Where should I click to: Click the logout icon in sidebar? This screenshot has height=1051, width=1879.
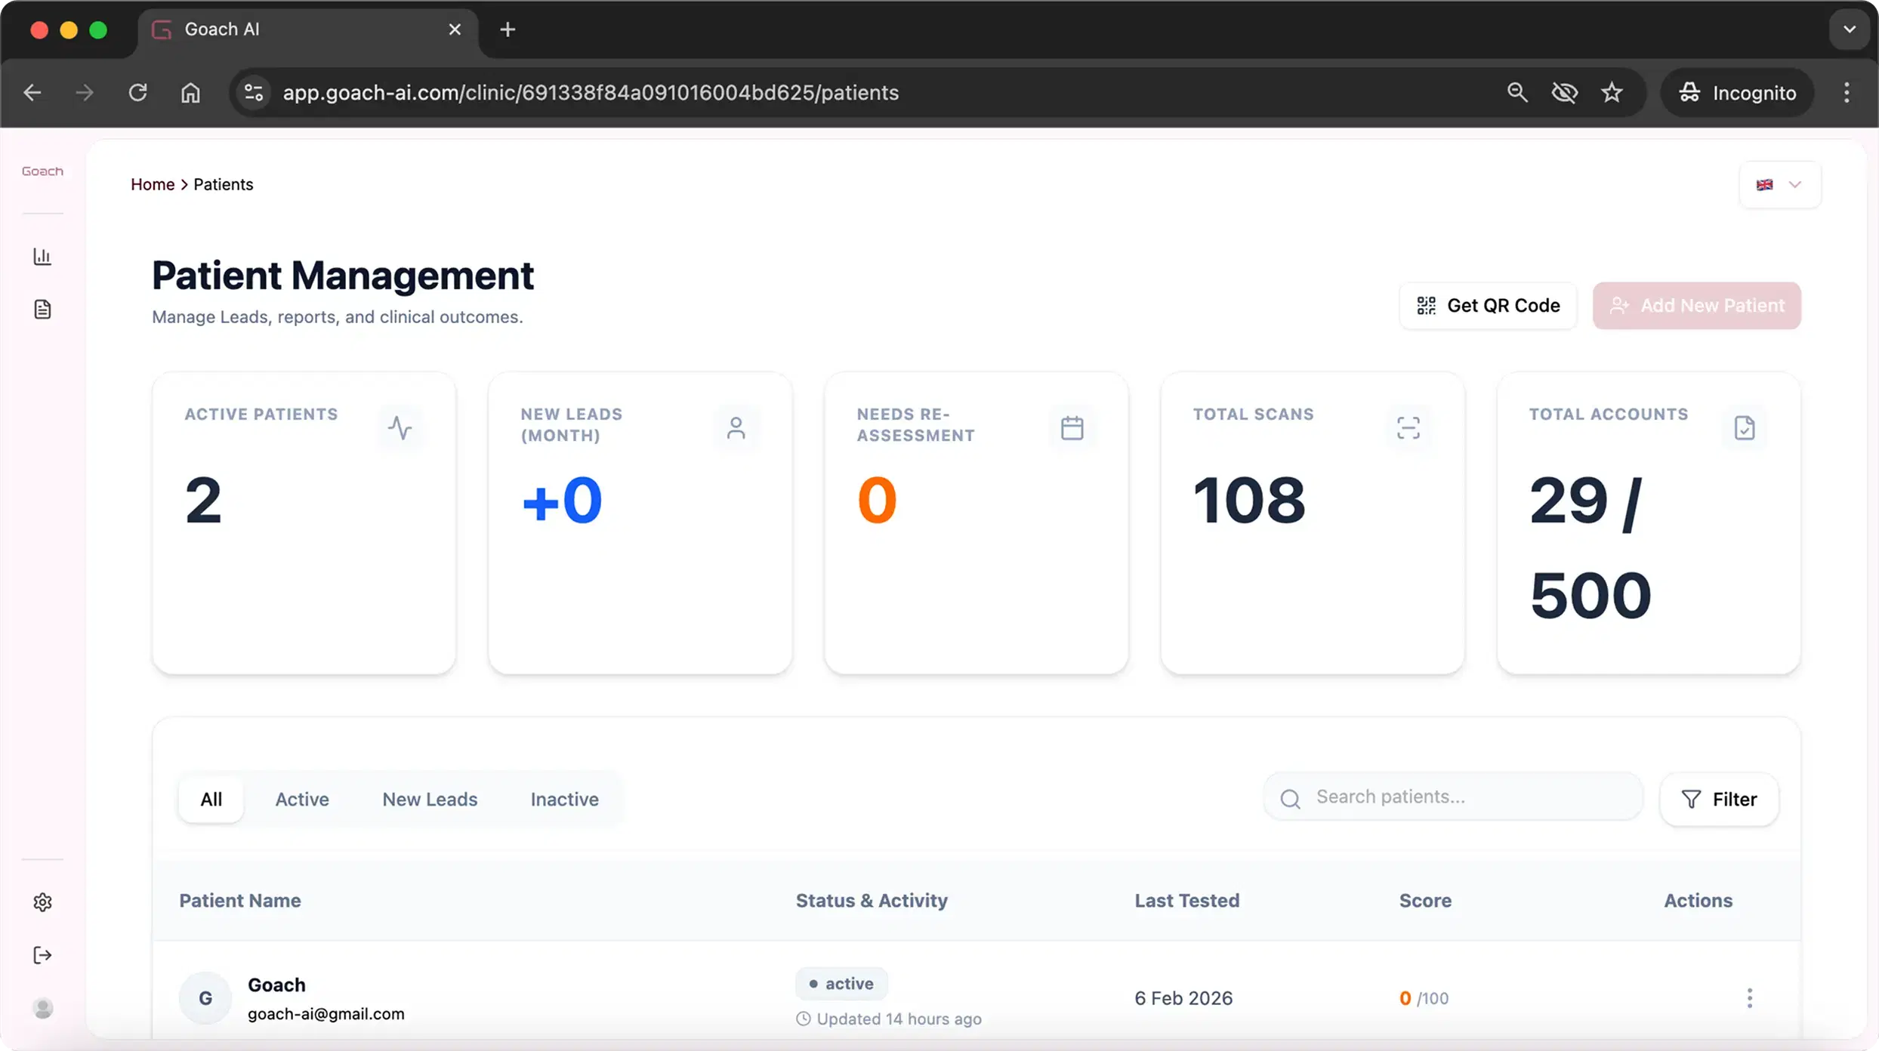click(x=42, y=955)
